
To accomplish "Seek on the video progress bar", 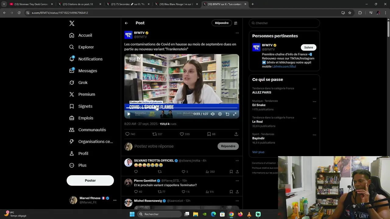I will pyautogui.click(x=182, y=108).
